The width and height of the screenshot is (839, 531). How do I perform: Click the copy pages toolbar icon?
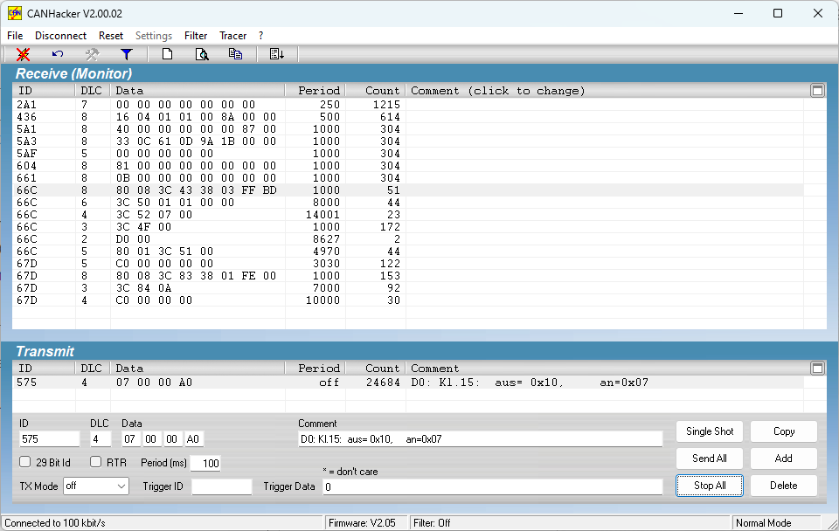pos(235,54)
